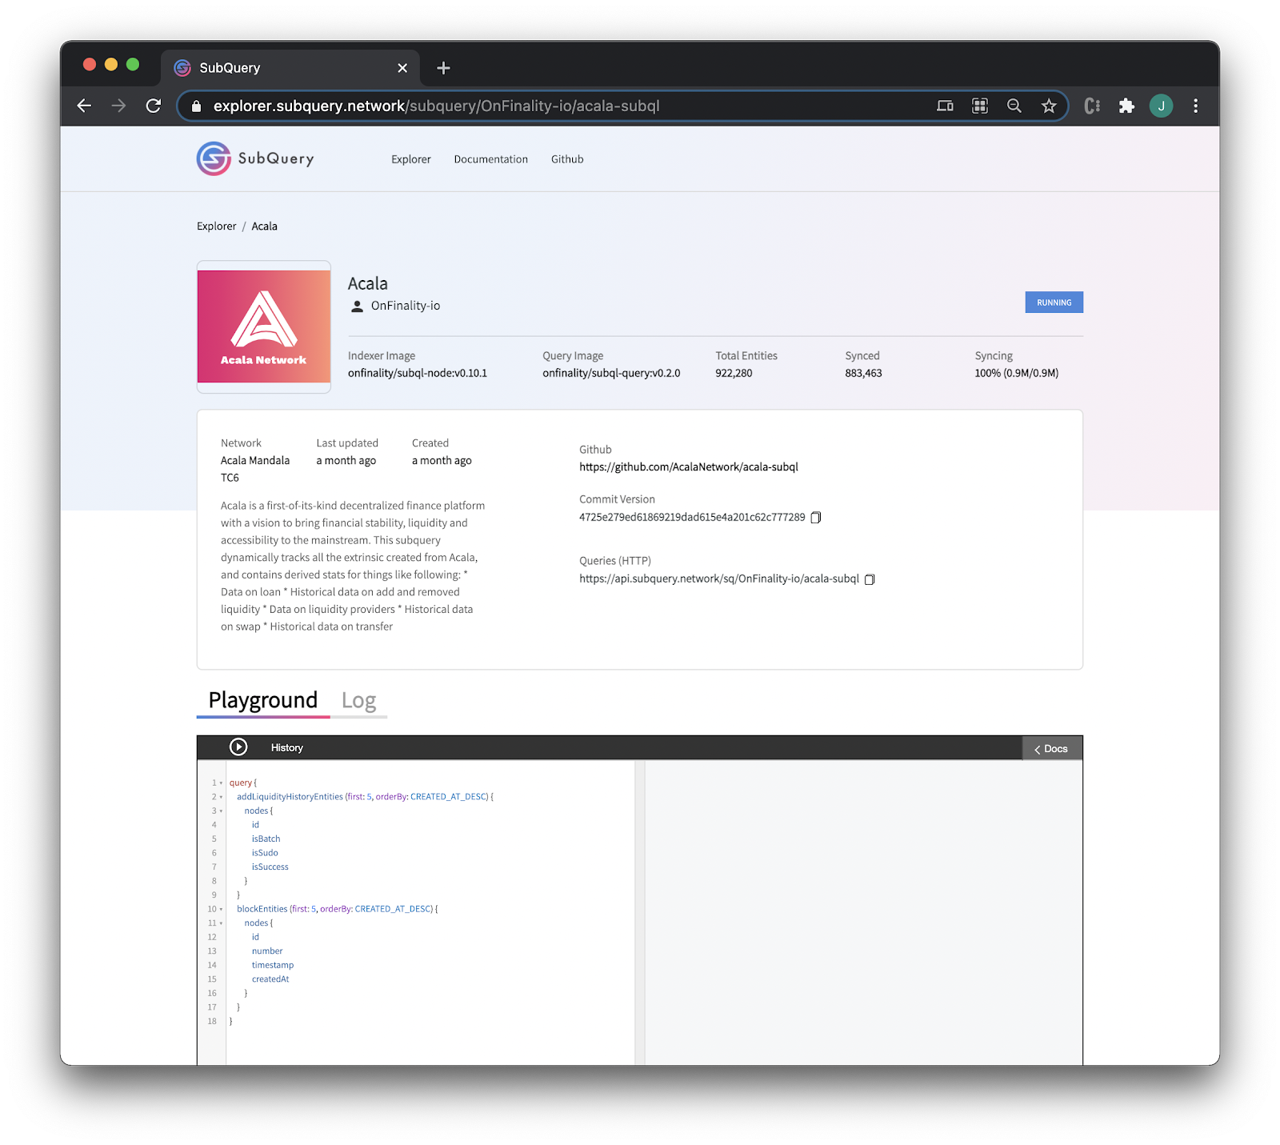
Task: Click the device toolbar icon in the address bar
Action: [945, 105]
